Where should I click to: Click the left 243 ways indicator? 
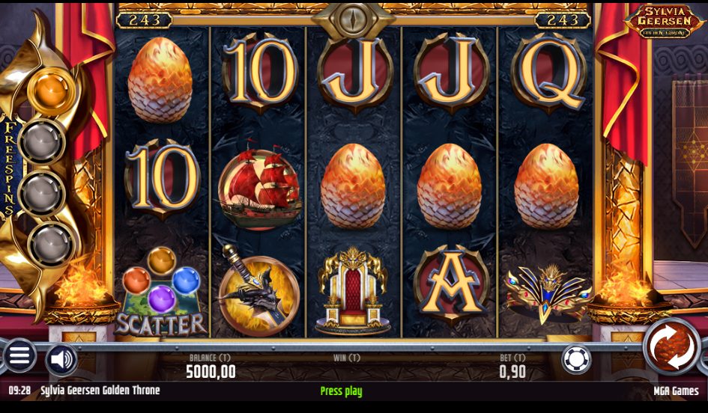click(144, 20)
